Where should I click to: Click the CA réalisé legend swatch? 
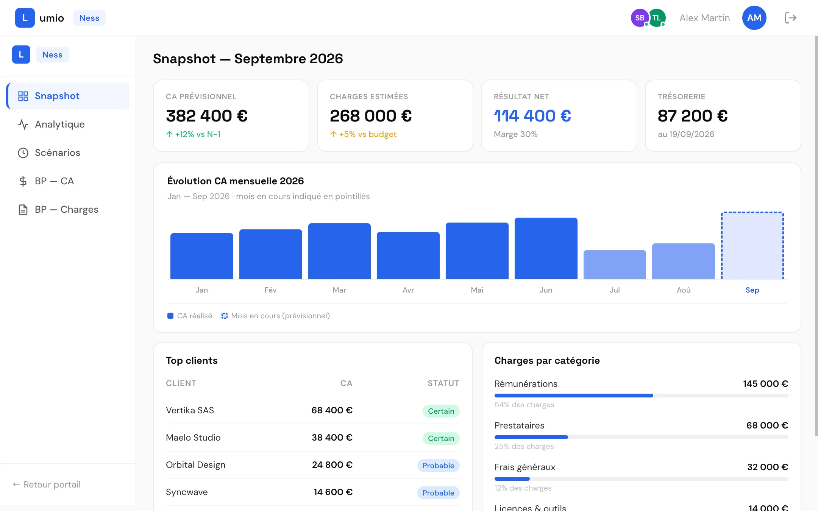(x=170, y=316)
